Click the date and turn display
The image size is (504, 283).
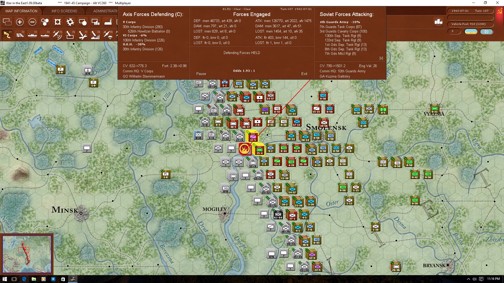pos(470,11)
